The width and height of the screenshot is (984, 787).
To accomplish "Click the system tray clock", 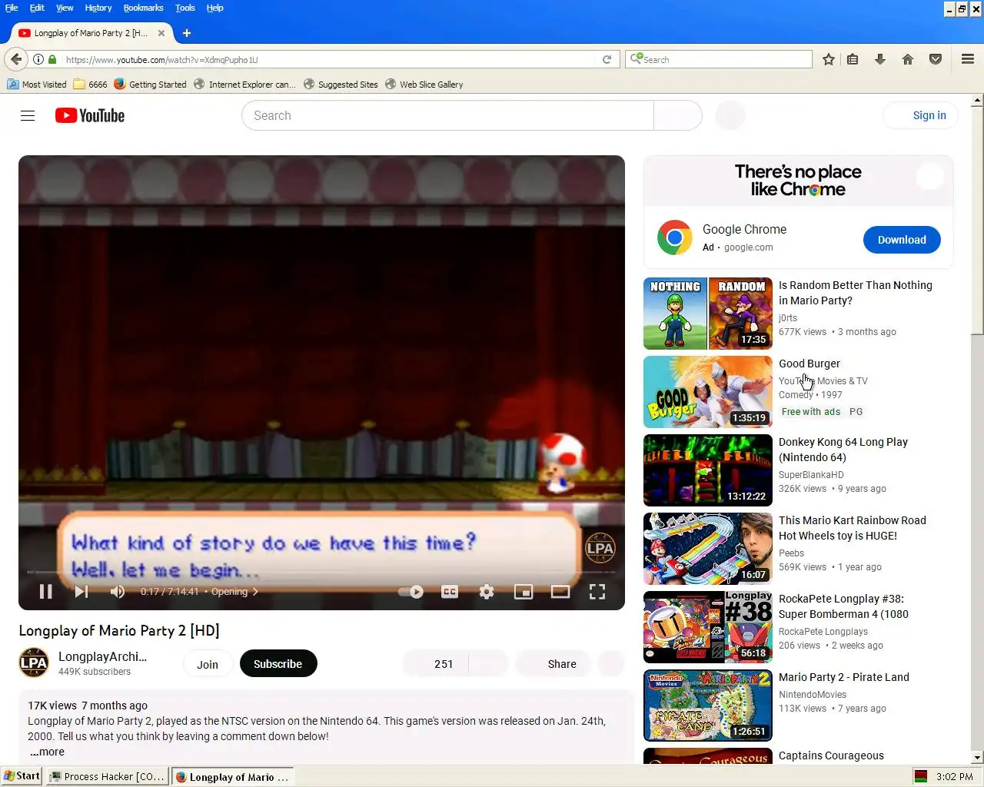I will 954,776.
